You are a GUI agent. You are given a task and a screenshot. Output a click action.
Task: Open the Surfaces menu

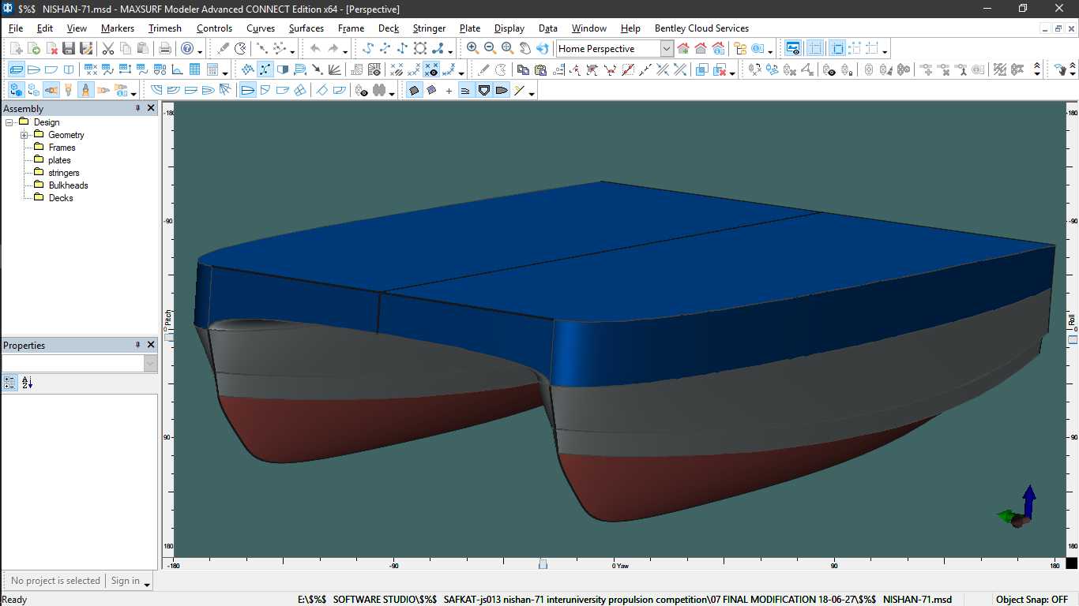tap(306, 28)
